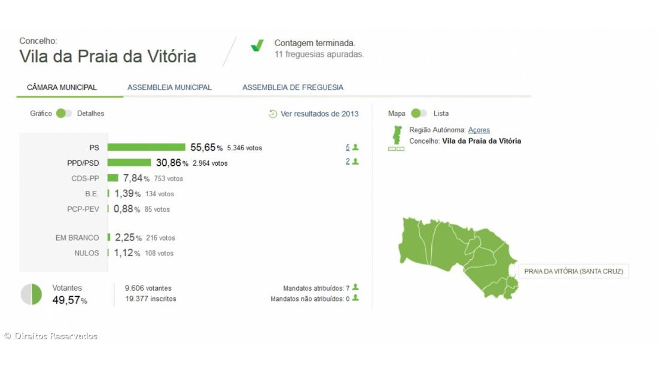
Task: Click the green checkmark count-finished icon
Action: point(257,46)
